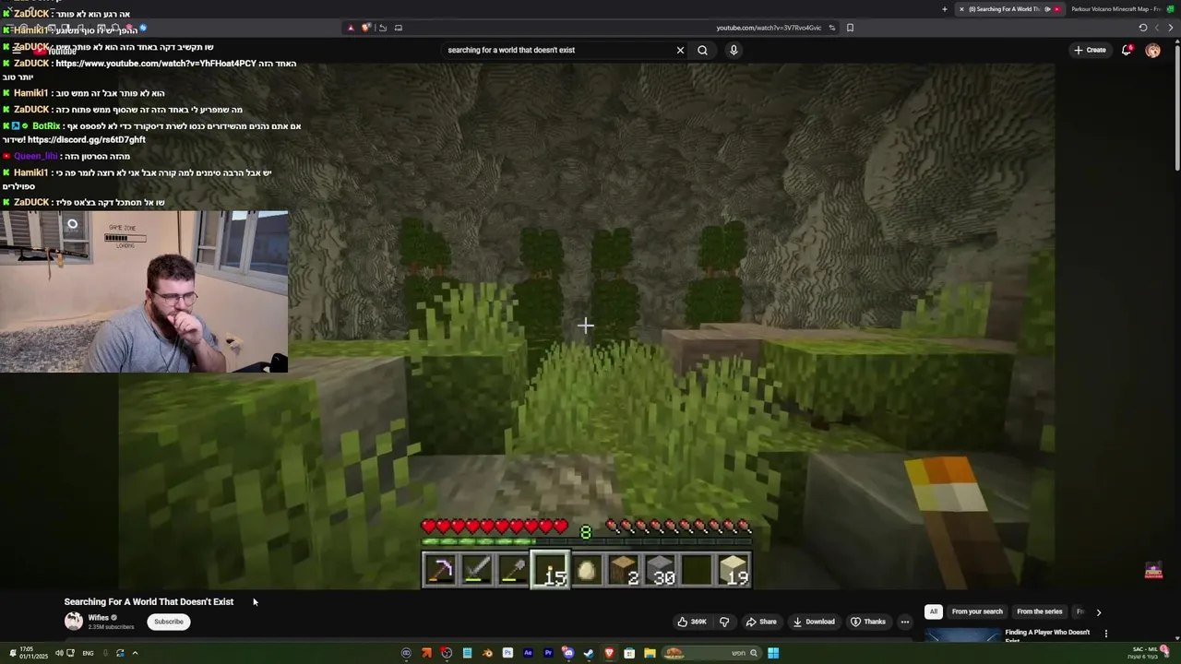This screenshot has height=664, width=1181.
Task: Subscribe to Wifies channel
Action: tap(169, 622)
